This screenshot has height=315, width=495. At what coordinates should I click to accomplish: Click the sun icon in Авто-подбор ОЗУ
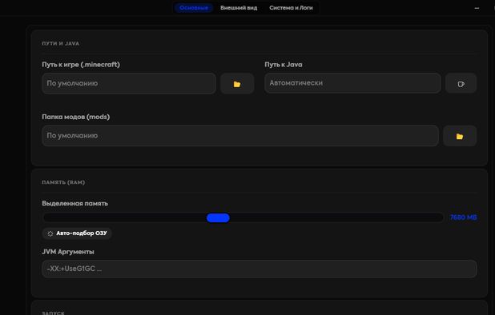(x=50, y=233)
